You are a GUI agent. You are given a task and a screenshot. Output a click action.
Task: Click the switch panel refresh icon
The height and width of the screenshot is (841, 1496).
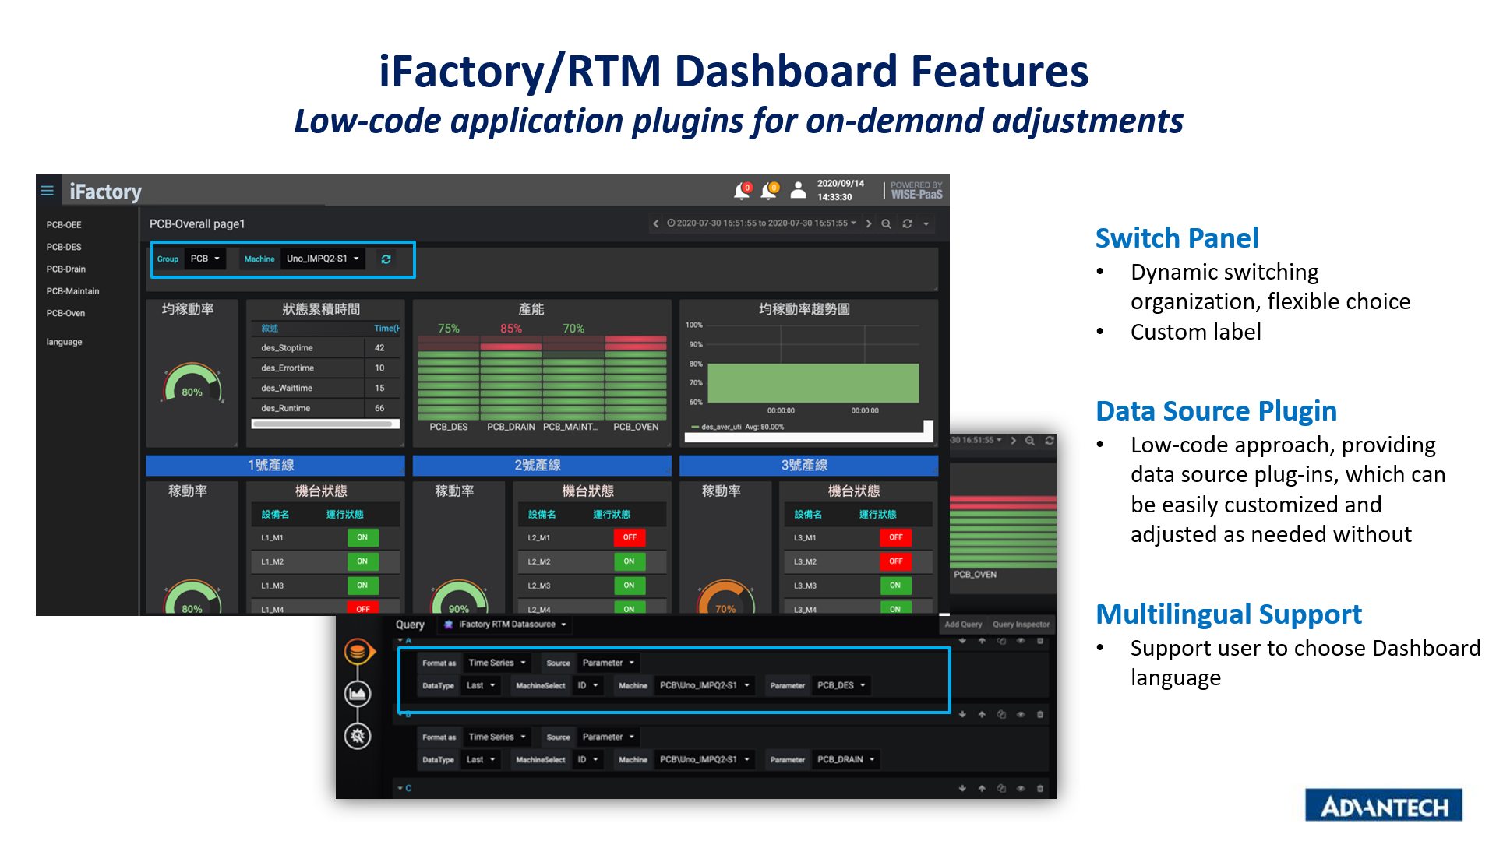pyautogui.click(x=386, y=259)
